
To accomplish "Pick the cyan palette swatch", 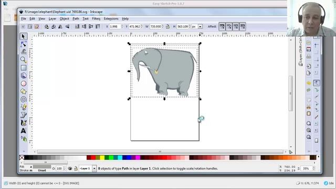I will coord(120,157).
